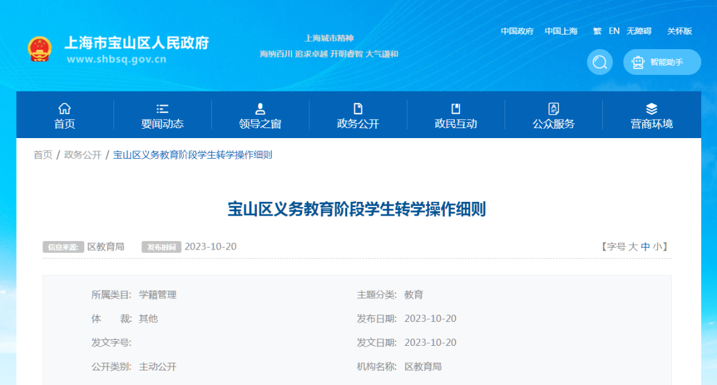Click the national emblem logo
Image resolution: width=717 pixels, height=385 pixels.
pyautogui.click(x=39, y=50)
